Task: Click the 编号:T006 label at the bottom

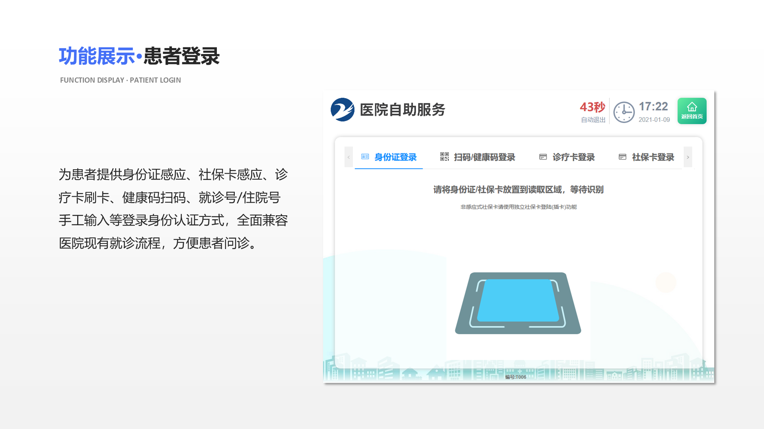Action: [x=515, y=377]
